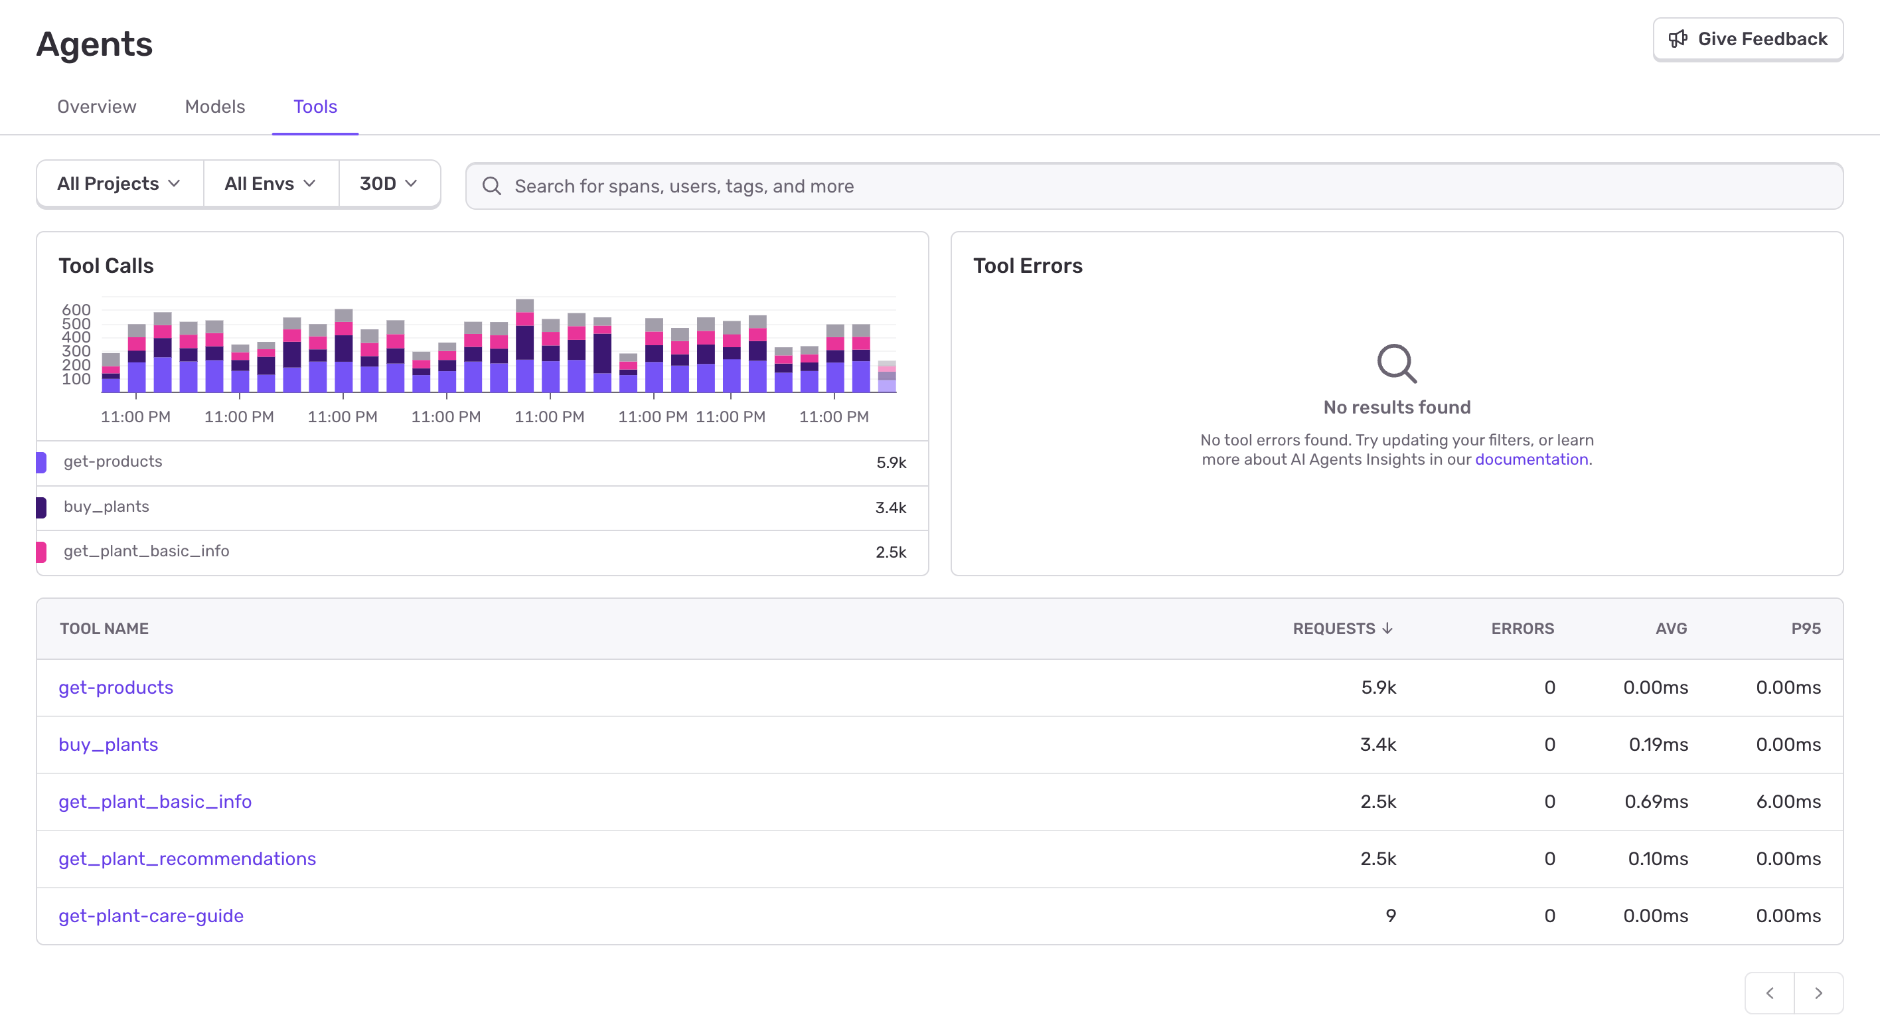Open the get_plant_recommendations tool details
The width and height of the screenshot is (1880, 1029).
(x=188, y=858)
